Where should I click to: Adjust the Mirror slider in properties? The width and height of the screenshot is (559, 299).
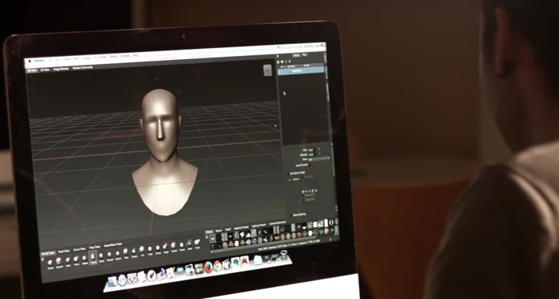pyautogui.click(x=320, y=159)
